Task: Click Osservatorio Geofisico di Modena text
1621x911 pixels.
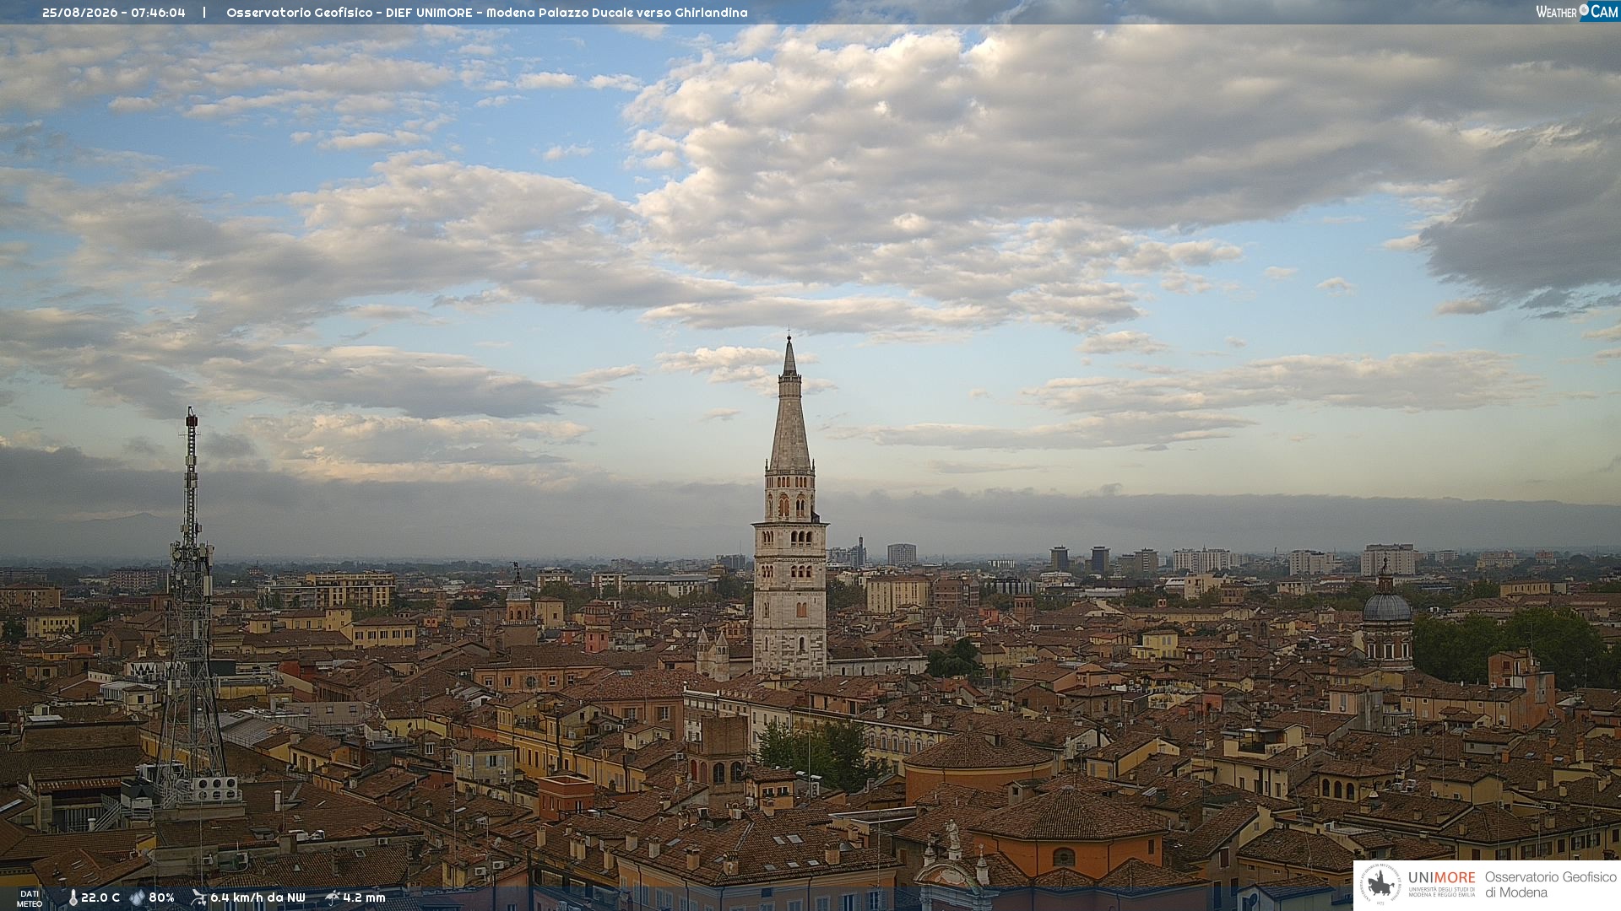Action: pos(1550,885)
